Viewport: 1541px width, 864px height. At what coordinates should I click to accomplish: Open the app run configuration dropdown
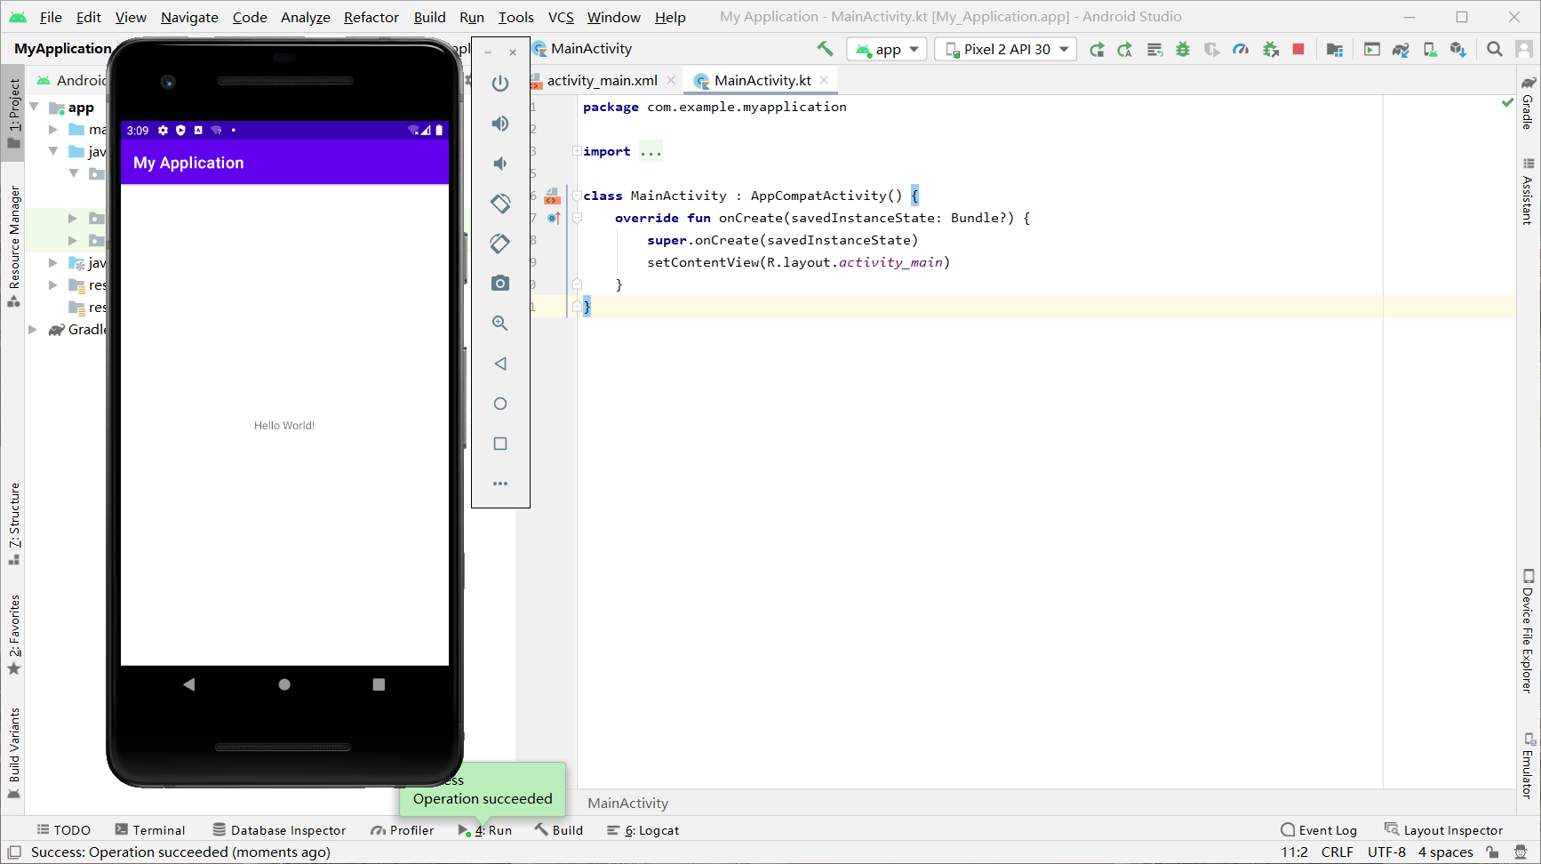tap(888, 49)
